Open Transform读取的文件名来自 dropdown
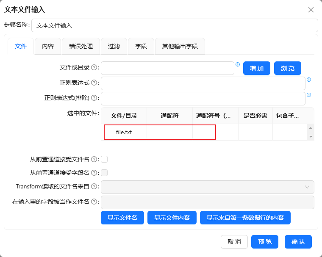The height and width of the screenshot is (257, 322). click(x=208, y=187)
